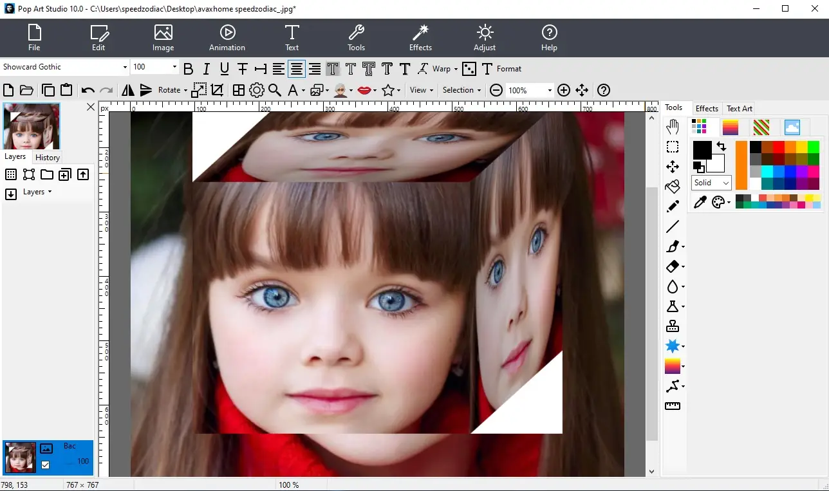Image resolution: width=829 pixels, height=491 pixels.
Task: Toggle Bold text formatting
Action: point(189,68)
